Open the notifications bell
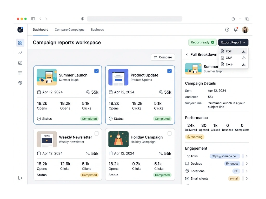The width and height of the screenshot is (266, 199). 236,30
